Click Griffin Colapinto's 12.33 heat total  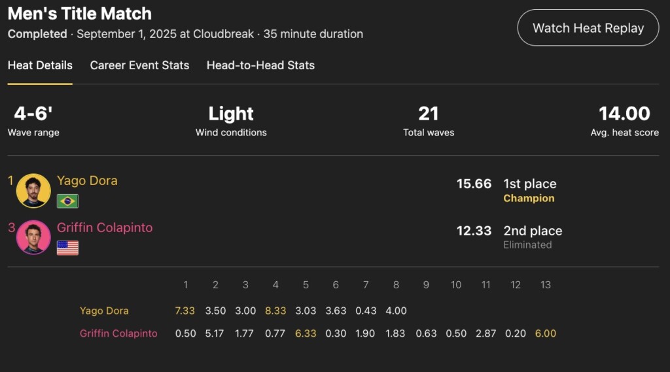pyautogui.click(x=474, y=231)
